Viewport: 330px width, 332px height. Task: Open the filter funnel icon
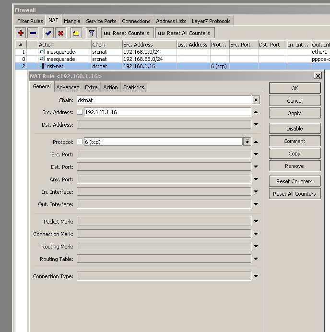92,33
